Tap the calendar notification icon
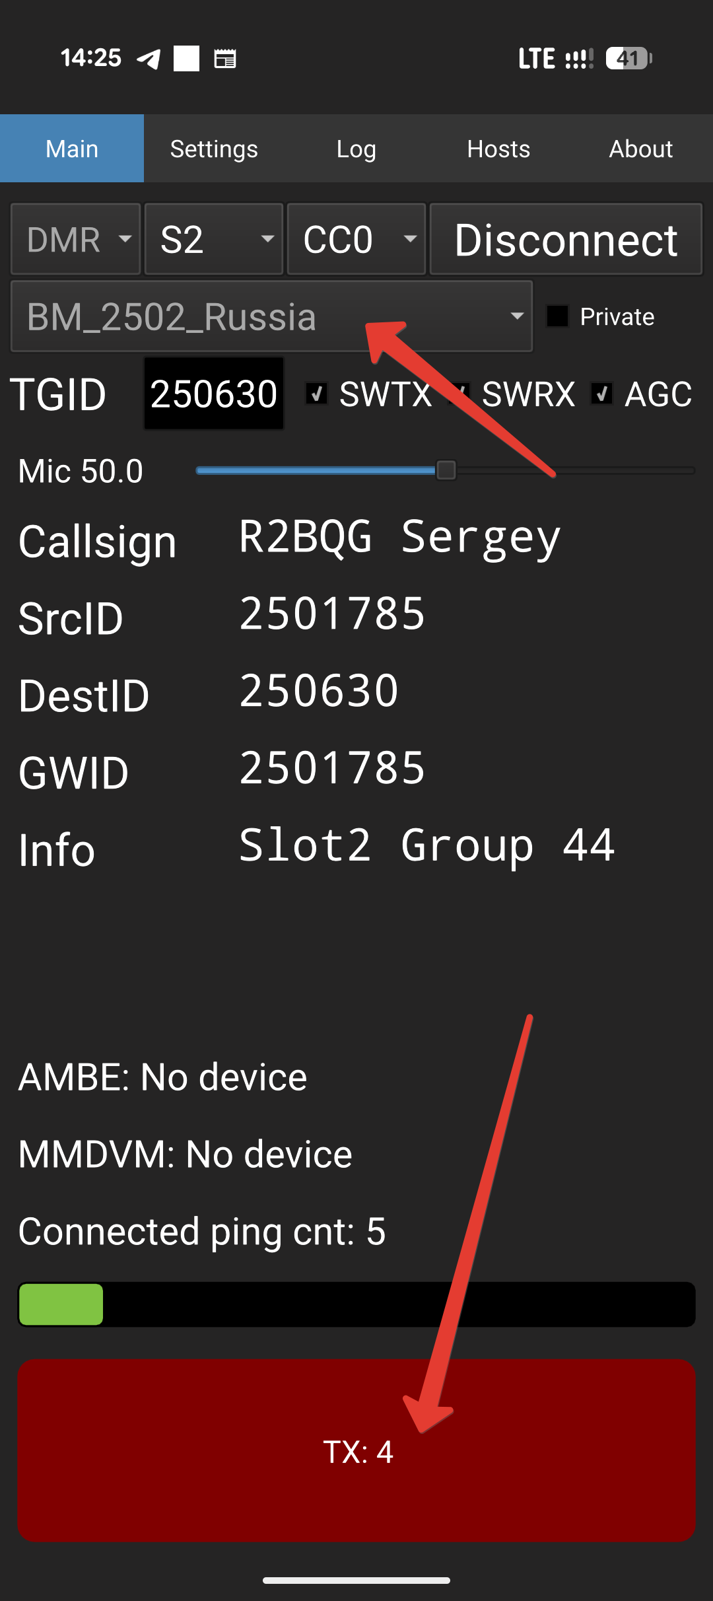 pos(224,59)
